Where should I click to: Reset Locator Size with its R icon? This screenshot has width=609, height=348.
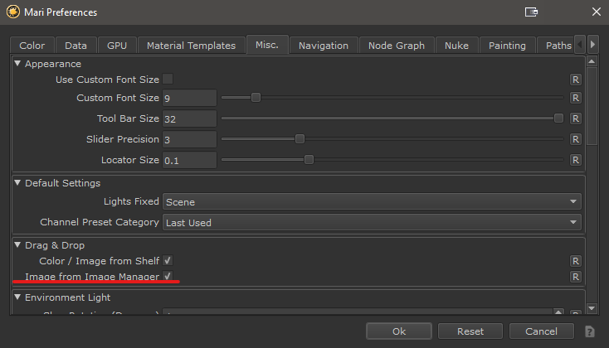[x=575, y=160]
